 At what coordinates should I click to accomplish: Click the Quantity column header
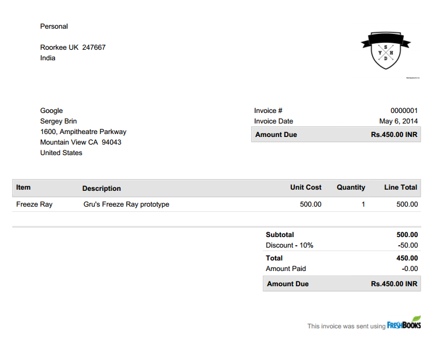[x=350, y=187]
